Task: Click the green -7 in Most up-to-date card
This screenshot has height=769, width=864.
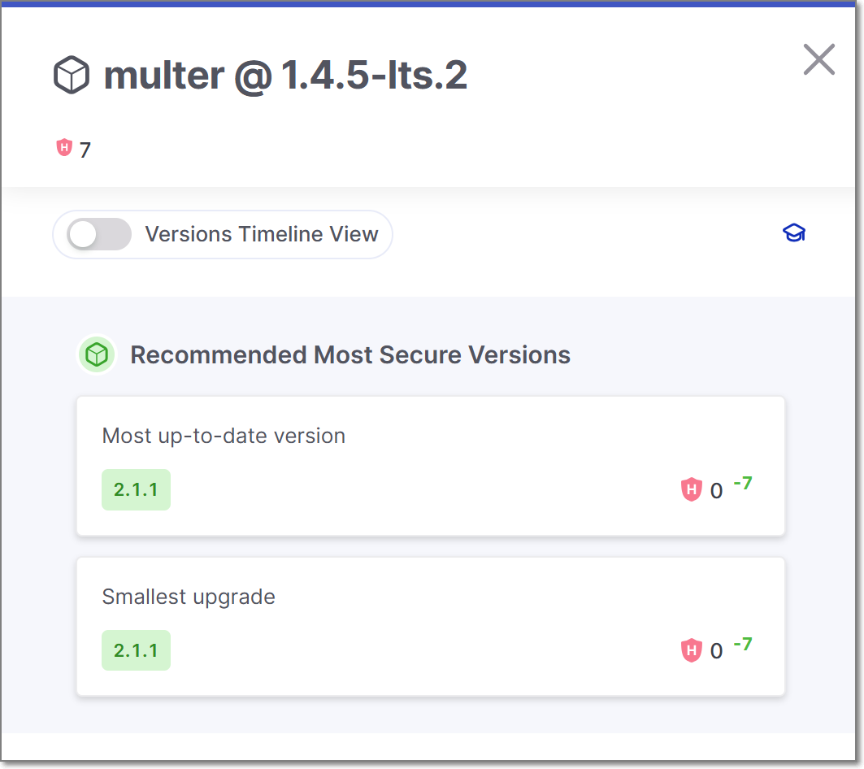Action: 743,484
